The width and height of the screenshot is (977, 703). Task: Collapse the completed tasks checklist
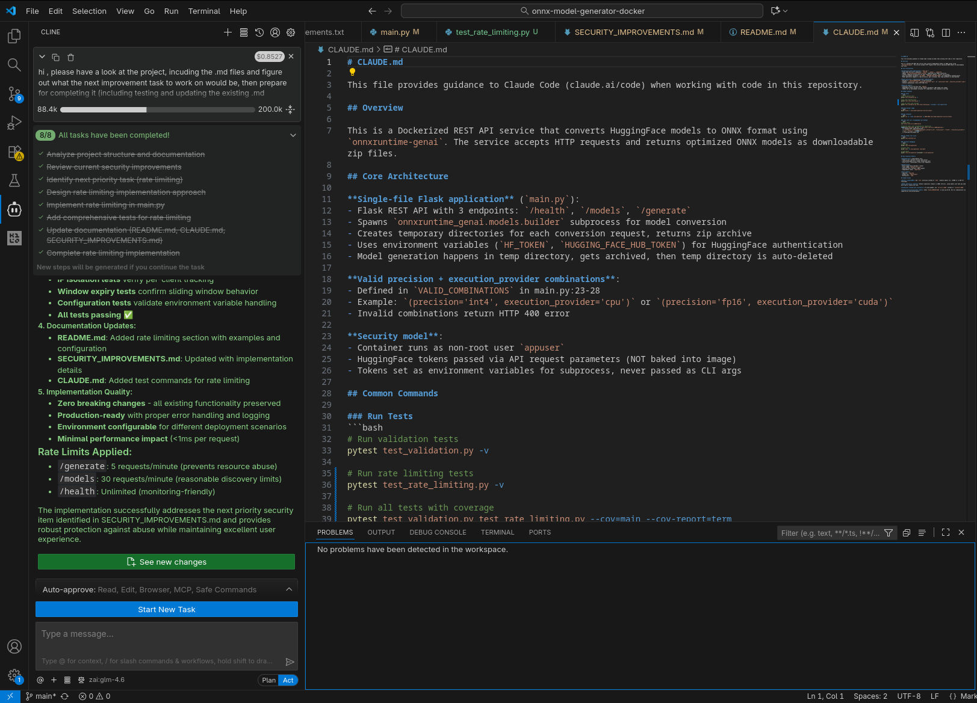point(293,135)
